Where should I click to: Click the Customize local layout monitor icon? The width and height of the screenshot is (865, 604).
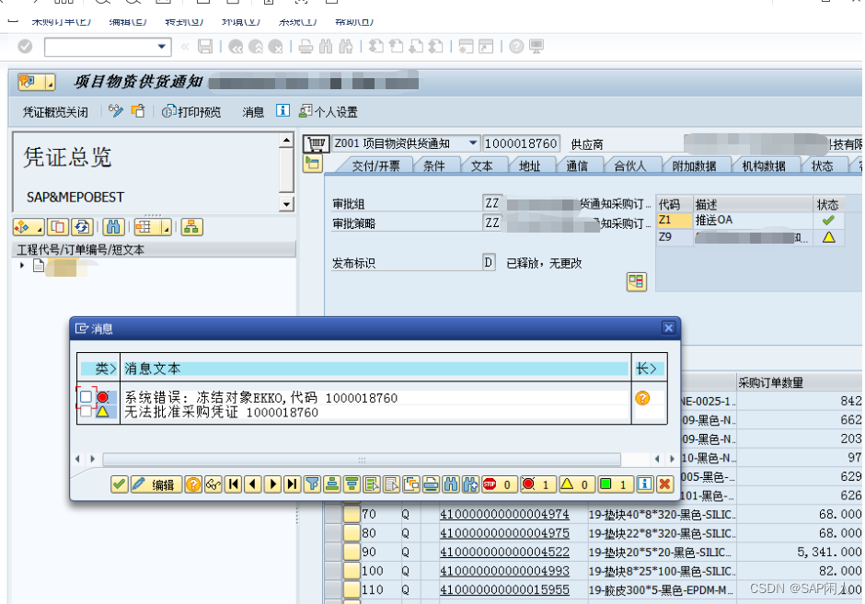[x=536, y=47]
